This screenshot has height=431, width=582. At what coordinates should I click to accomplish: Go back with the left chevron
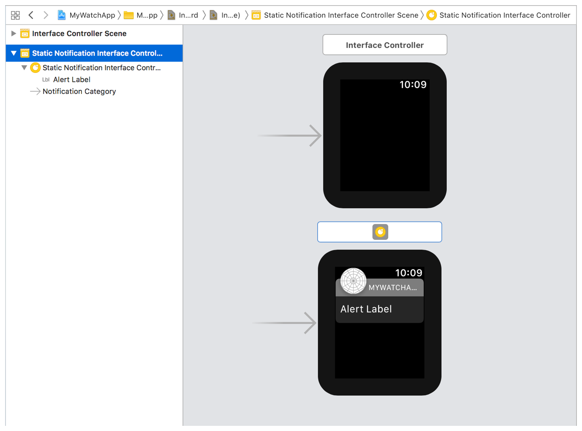[31, 15]
